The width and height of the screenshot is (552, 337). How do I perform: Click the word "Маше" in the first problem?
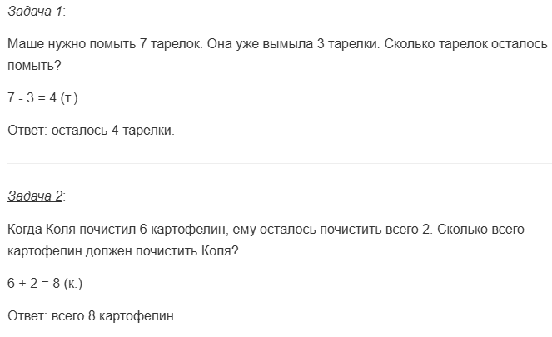point(24,43)
